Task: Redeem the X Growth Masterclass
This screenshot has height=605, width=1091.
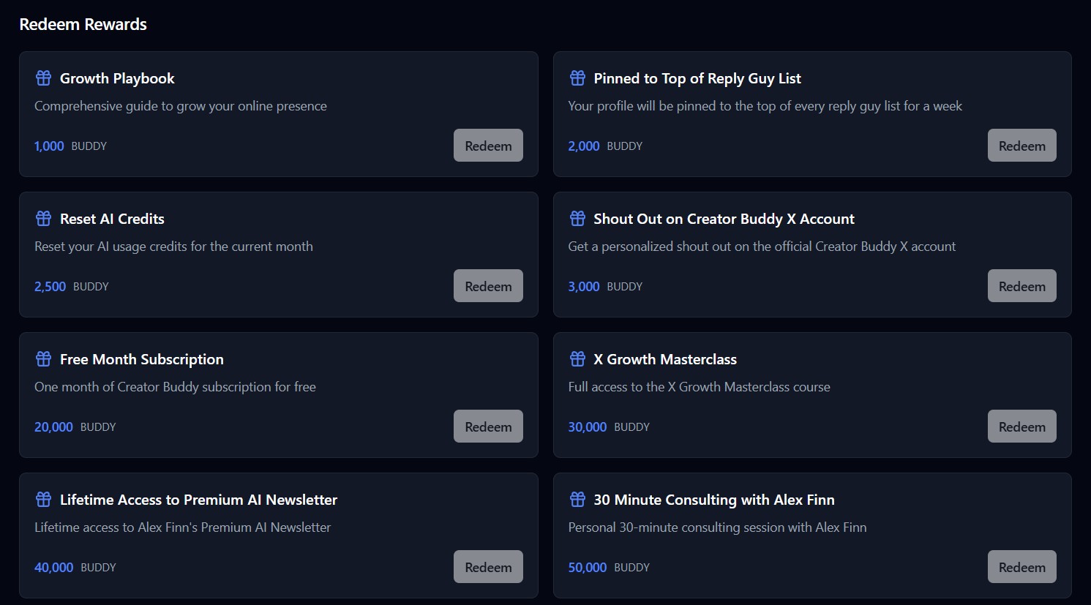Action: [x=1022, y=426]
